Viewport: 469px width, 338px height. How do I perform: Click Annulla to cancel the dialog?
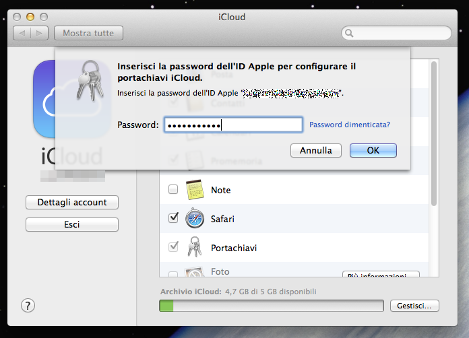click(x=316, y=150)
